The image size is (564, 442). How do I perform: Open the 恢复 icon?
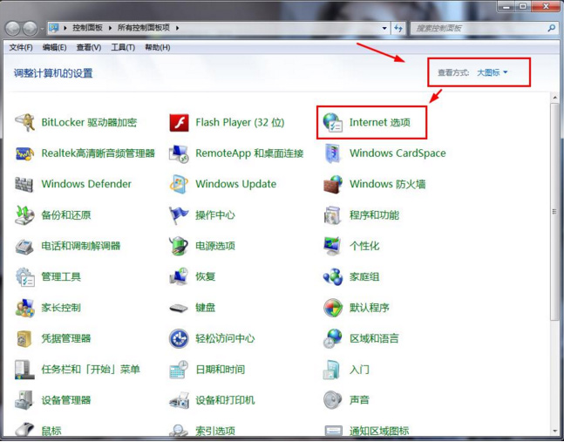click(x=179, y=277)
